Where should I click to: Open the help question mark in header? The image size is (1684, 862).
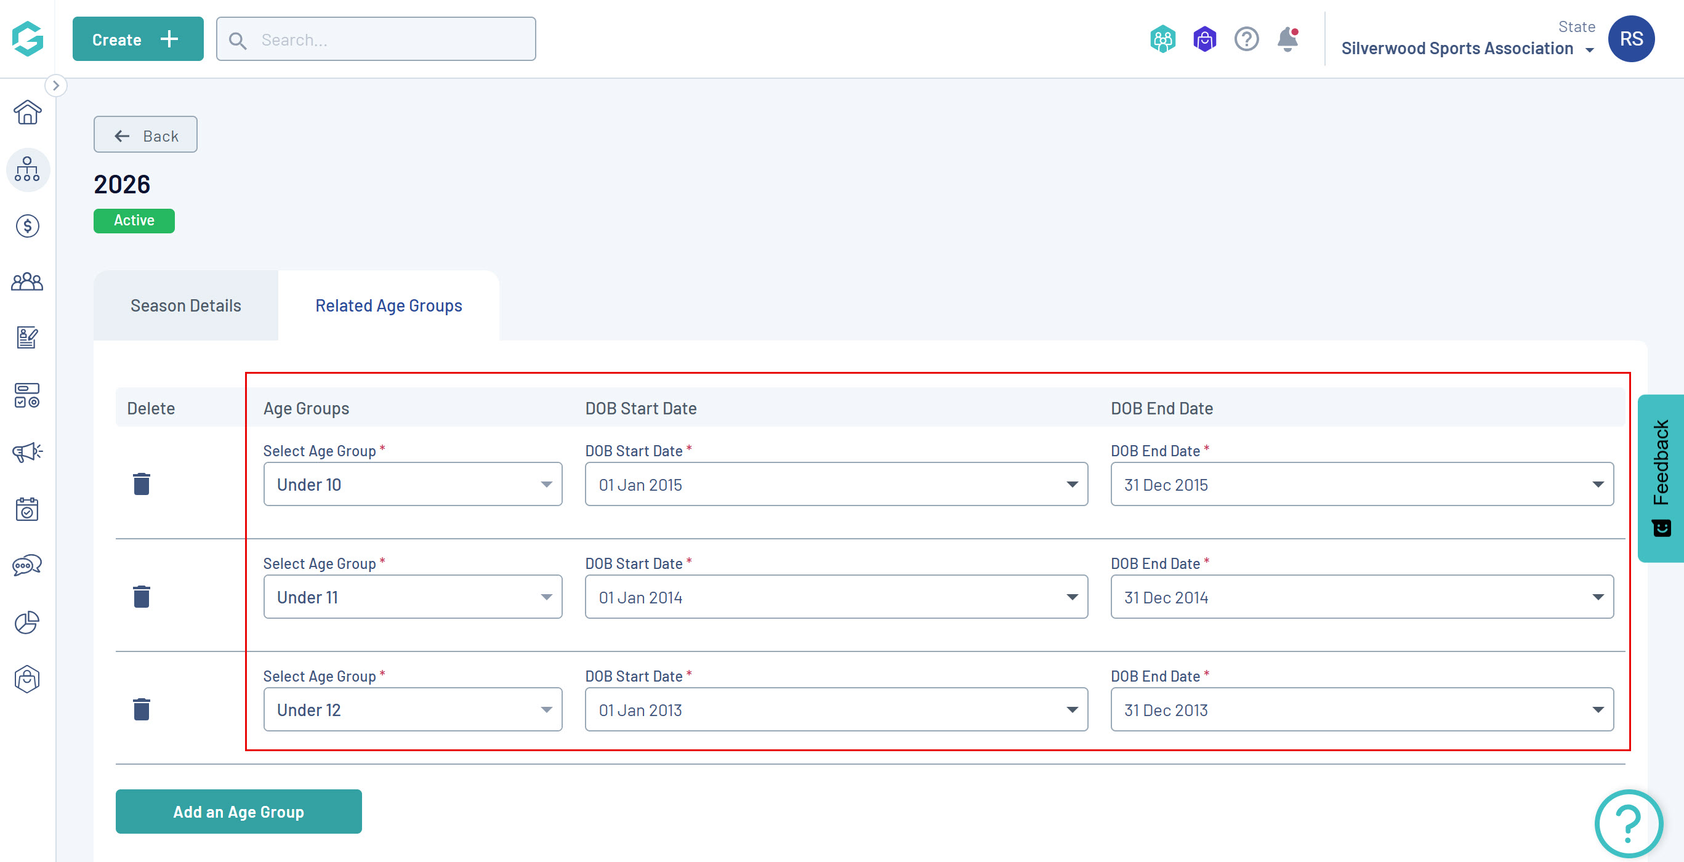click(x=1246, y=39)
